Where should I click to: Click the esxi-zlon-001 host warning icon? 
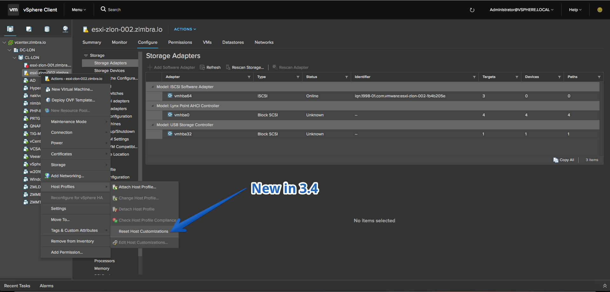[x=26, y=65]
